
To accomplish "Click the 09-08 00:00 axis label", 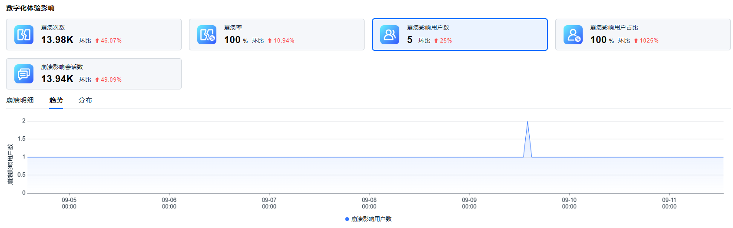I will pos(369,203).
